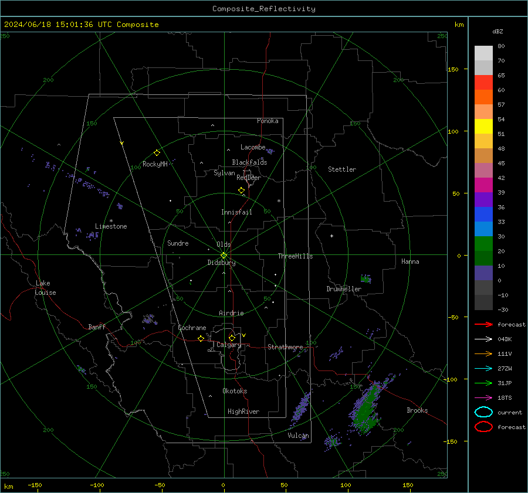This screenshot has height=493, width=528.
Task: Click the white 70 dBZ color swatch
Action: pos(483,53)
